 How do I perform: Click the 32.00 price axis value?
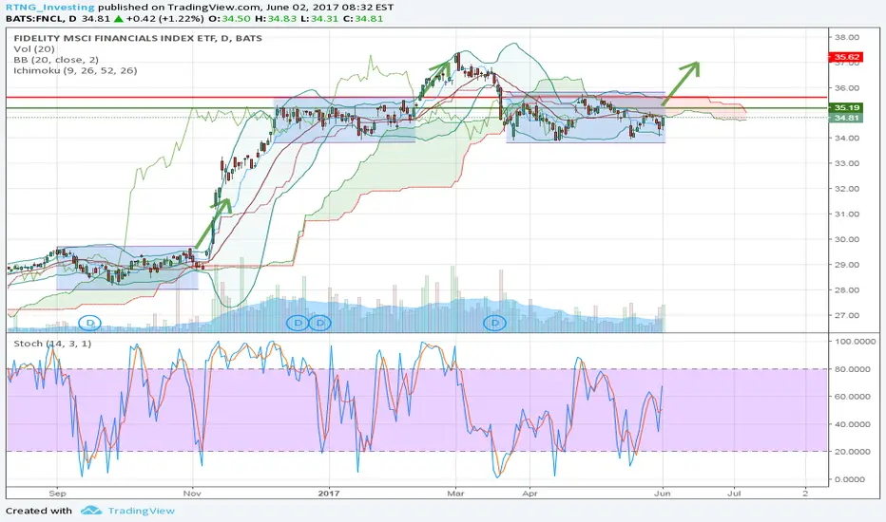(x=847, y=189)
